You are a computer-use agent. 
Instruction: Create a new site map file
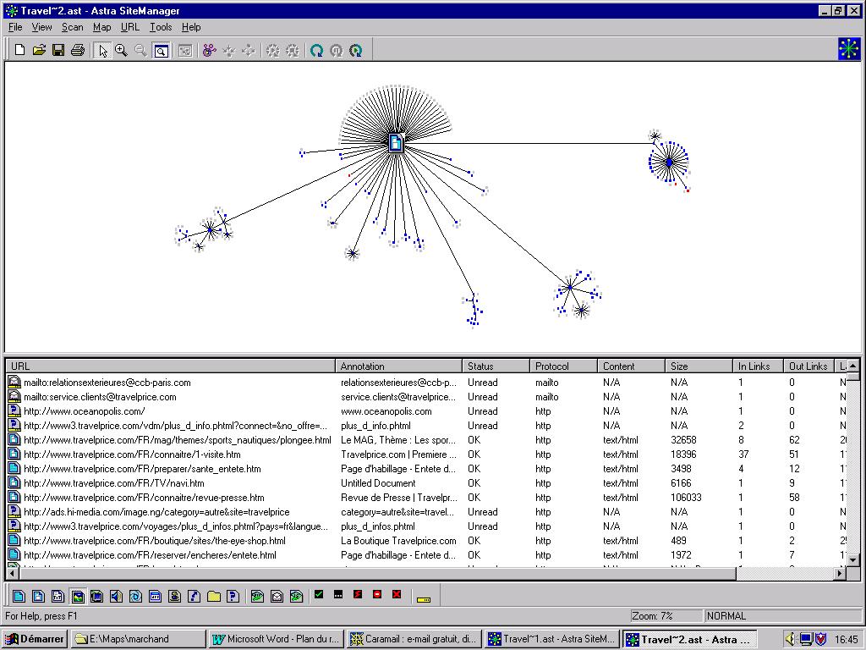pos(19,50)
